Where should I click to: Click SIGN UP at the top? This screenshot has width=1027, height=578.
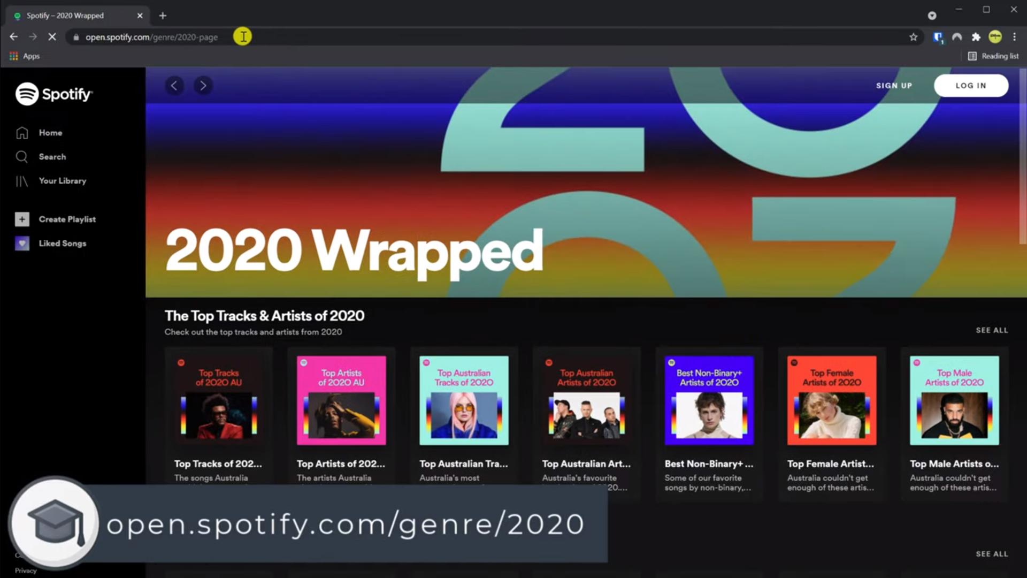pos(894,85)
